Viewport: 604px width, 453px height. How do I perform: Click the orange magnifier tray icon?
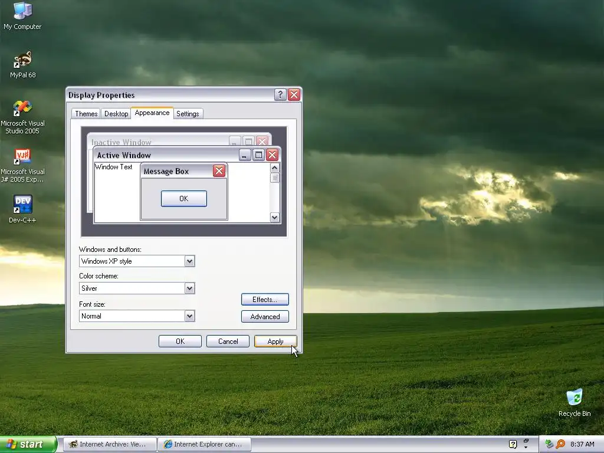pyautogui.click(x=560, y=444)
